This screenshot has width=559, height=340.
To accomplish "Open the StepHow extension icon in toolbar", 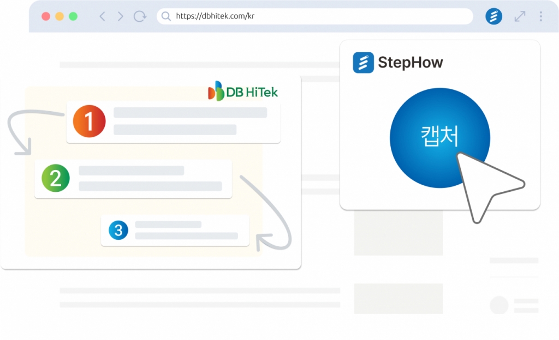I will [493, 16].
